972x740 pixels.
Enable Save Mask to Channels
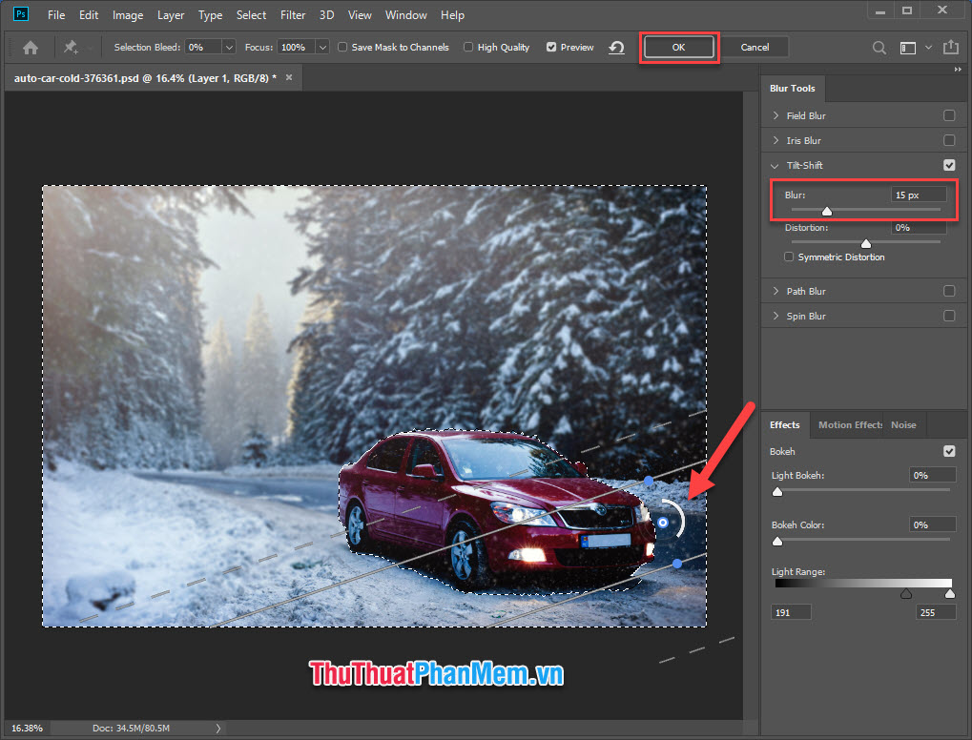[341, 47]
